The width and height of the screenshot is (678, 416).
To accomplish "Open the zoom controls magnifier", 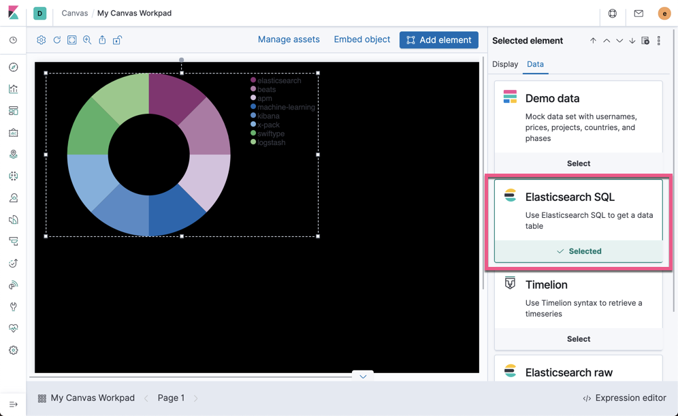I will (x=87, y=39).
